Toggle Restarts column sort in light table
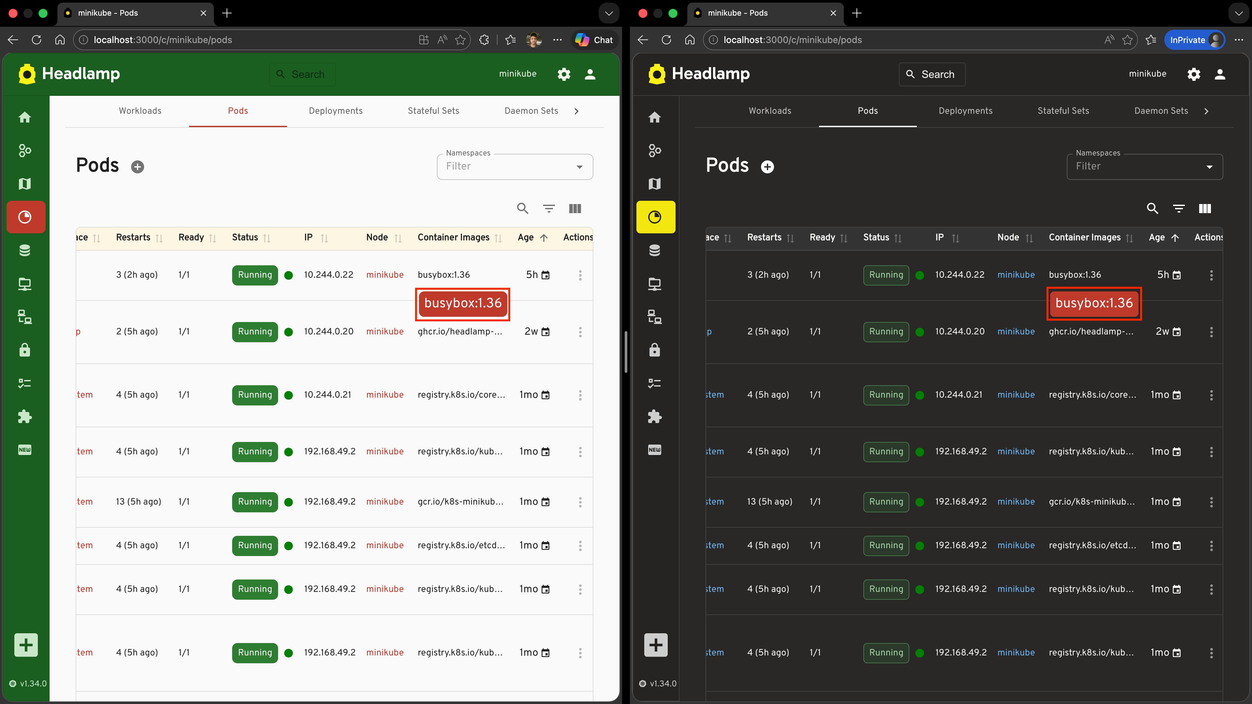This screenshot has width=1252, height=704. pos(159,238)
